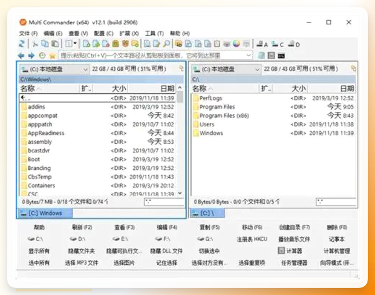
Task: Select the [C:] \ tab
Action: 207,213
